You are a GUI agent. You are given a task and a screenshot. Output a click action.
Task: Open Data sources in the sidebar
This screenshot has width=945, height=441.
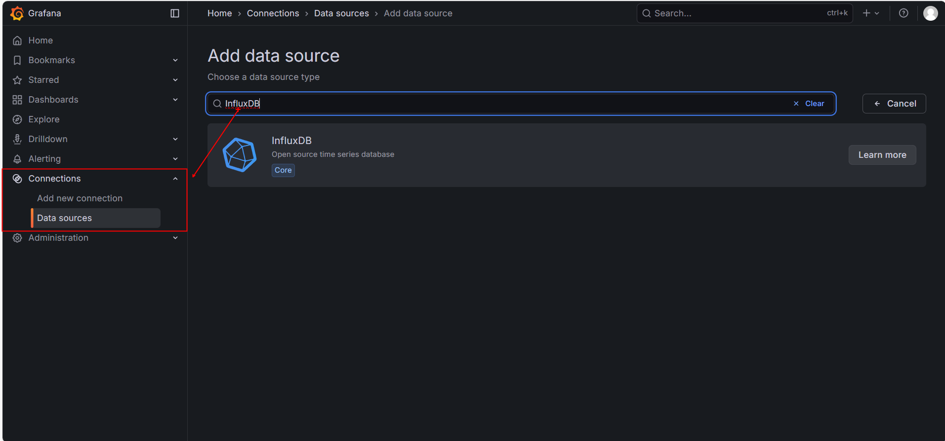point(64,218)
